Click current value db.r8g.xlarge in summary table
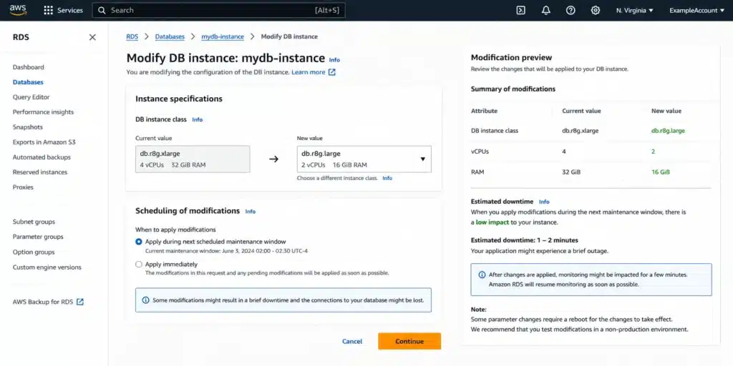 tap(580, 131)
